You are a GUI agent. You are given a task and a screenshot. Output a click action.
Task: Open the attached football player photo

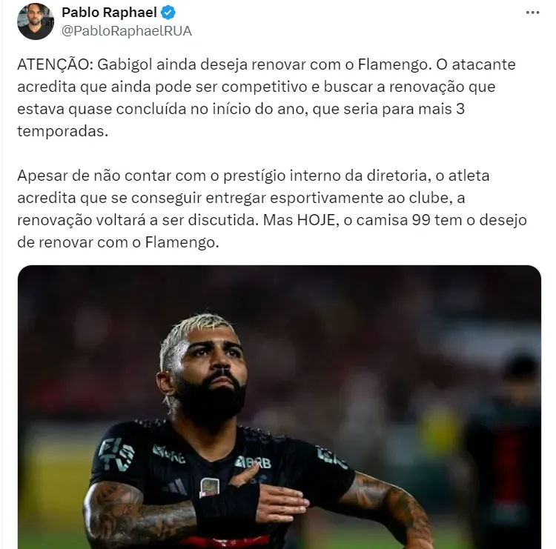coord(279,407)
